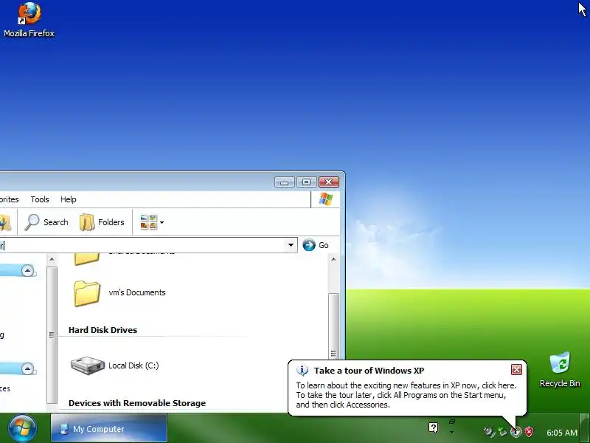Viewport: 590px width, 443px height.
Task: Click the Search magnifier toolbar icon
Action: [32, 222]
